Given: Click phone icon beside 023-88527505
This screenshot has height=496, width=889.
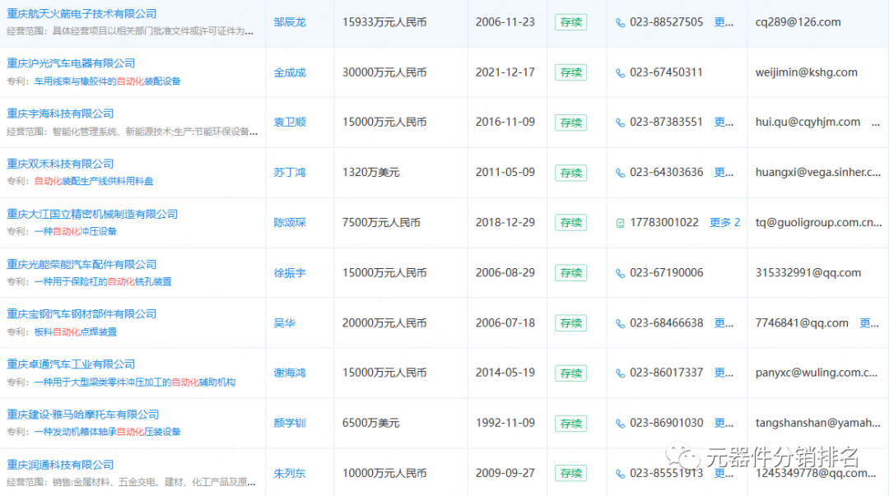Looking at the screenshot, I should [x=621, y=23].
